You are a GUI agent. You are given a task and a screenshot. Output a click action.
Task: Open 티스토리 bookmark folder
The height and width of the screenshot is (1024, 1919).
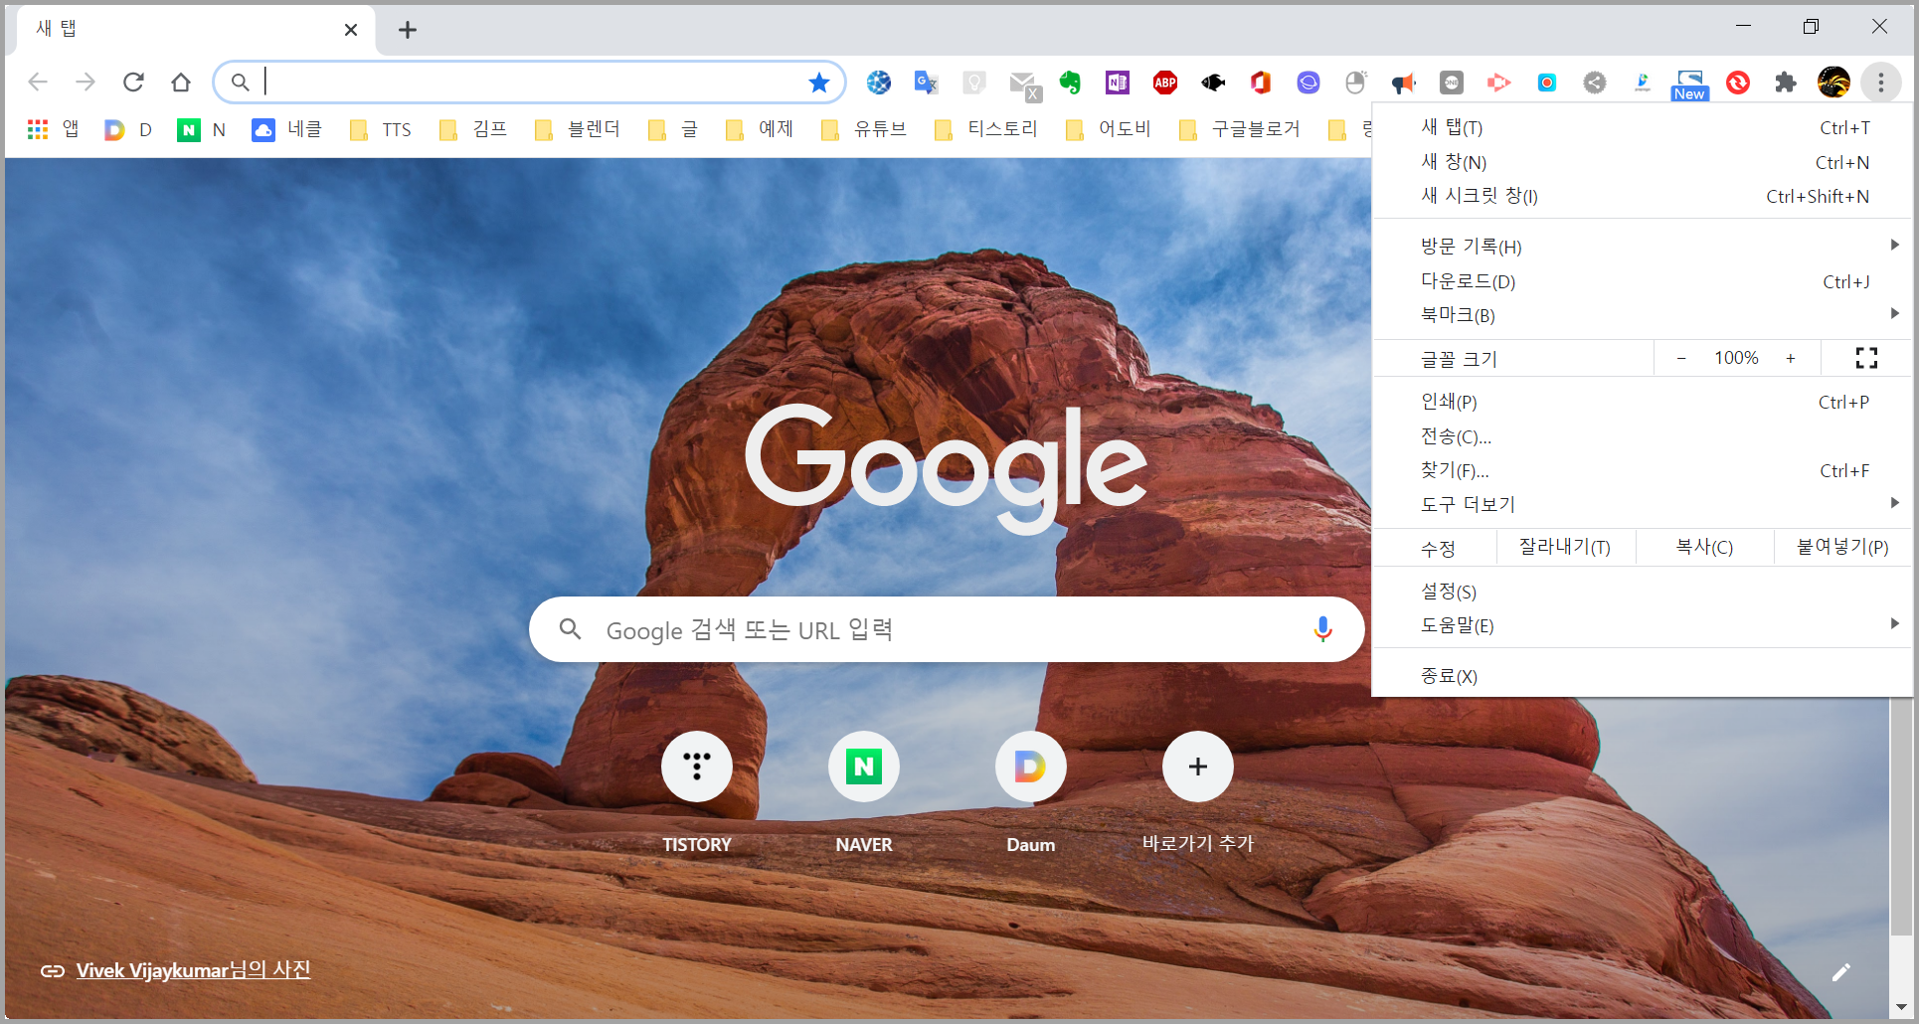coord(986,129)
